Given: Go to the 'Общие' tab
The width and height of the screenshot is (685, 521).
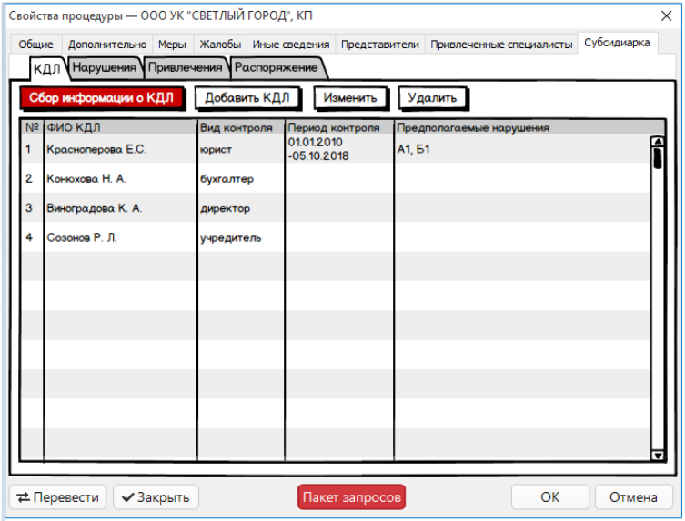Looking at the screenshot, I should coord(36,44).
